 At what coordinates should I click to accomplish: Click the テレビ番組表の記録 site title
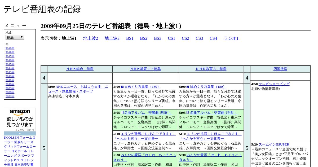tap(42, 9)
